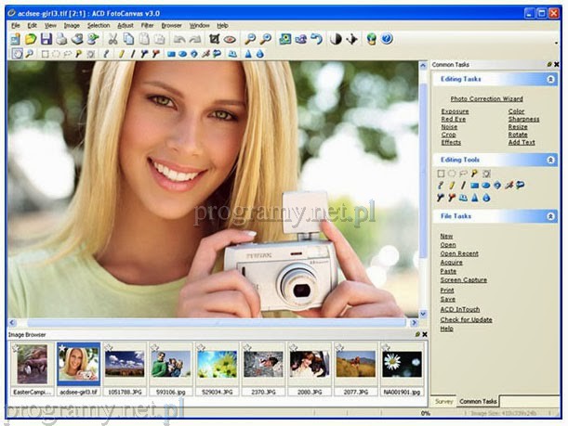Collapse the Editing Tasks section
The image size is (568, 426).
[550, 80]
